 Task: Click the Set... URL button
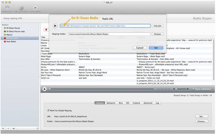202,116
